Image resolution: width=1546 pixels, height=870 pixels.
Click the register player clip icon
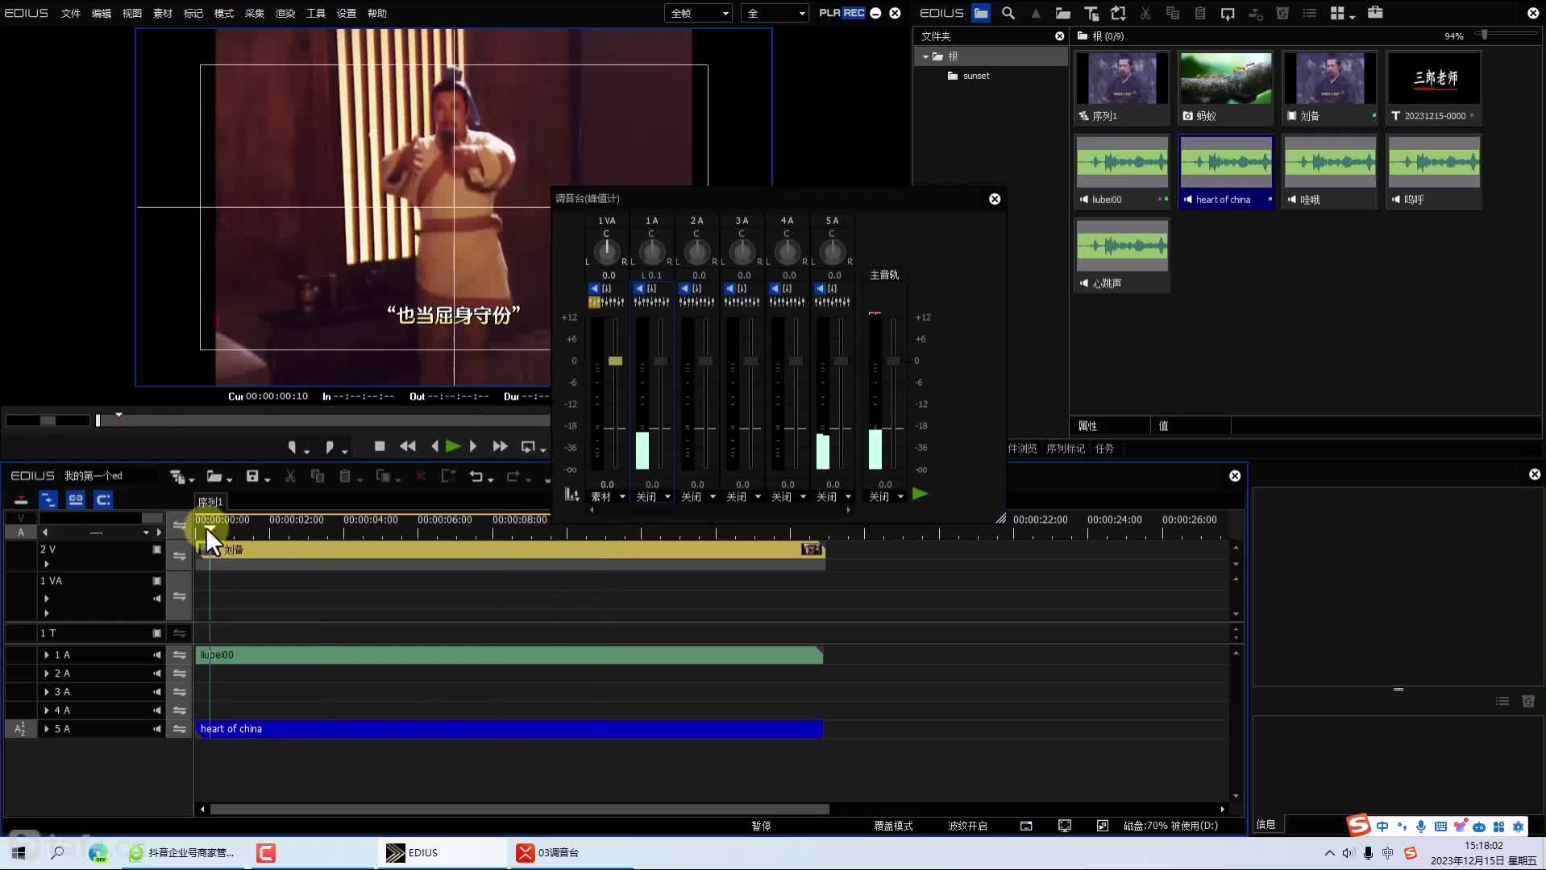[x=1118, y=13]
